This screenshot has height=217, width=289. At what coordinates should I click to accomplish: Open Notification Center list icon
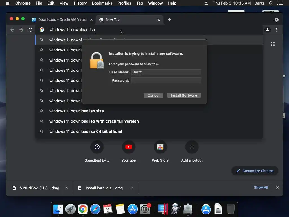pyautogui.click(x=280, y=3)
